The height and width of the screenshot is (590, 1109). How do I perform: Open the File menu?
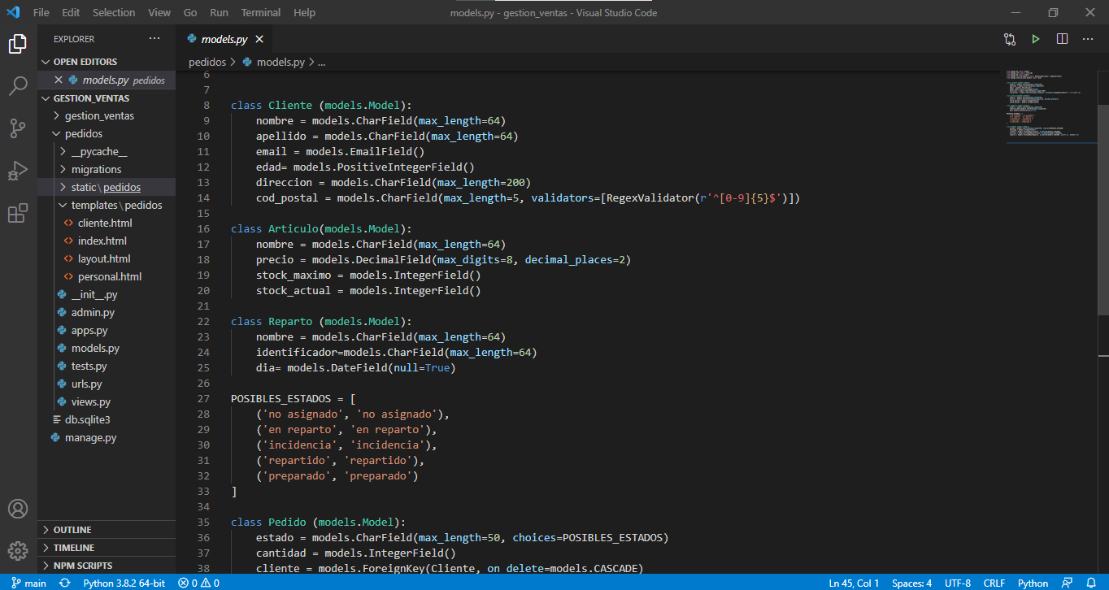click(x=41, y=13)
